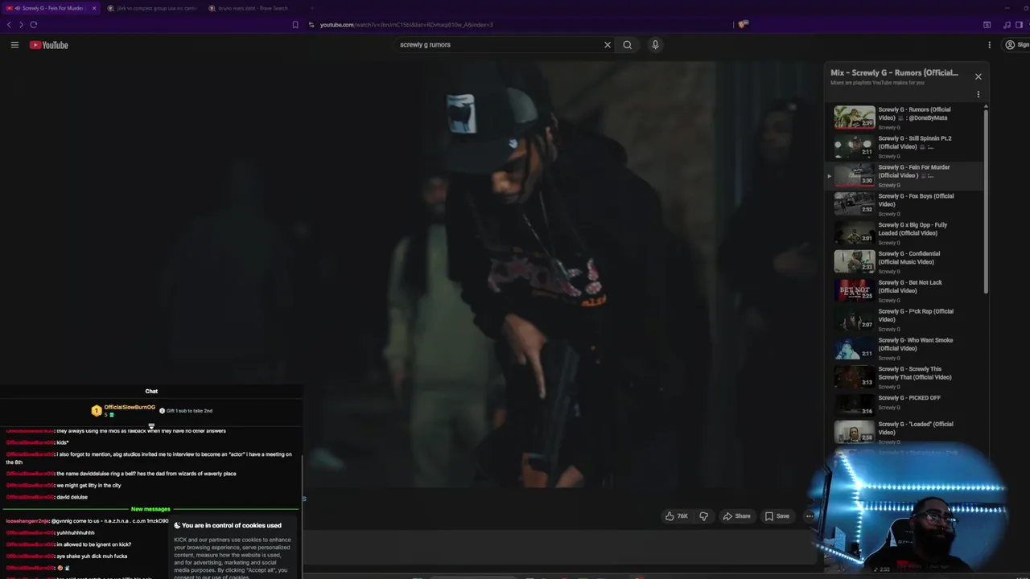The image size is (1030, 579).
Task: Open the YouTube hamburger guide menu
Action: point(14,45)
